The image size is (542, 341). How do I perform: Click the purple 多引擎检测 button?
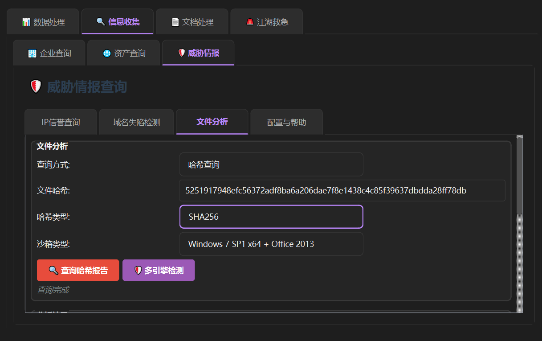159,271
